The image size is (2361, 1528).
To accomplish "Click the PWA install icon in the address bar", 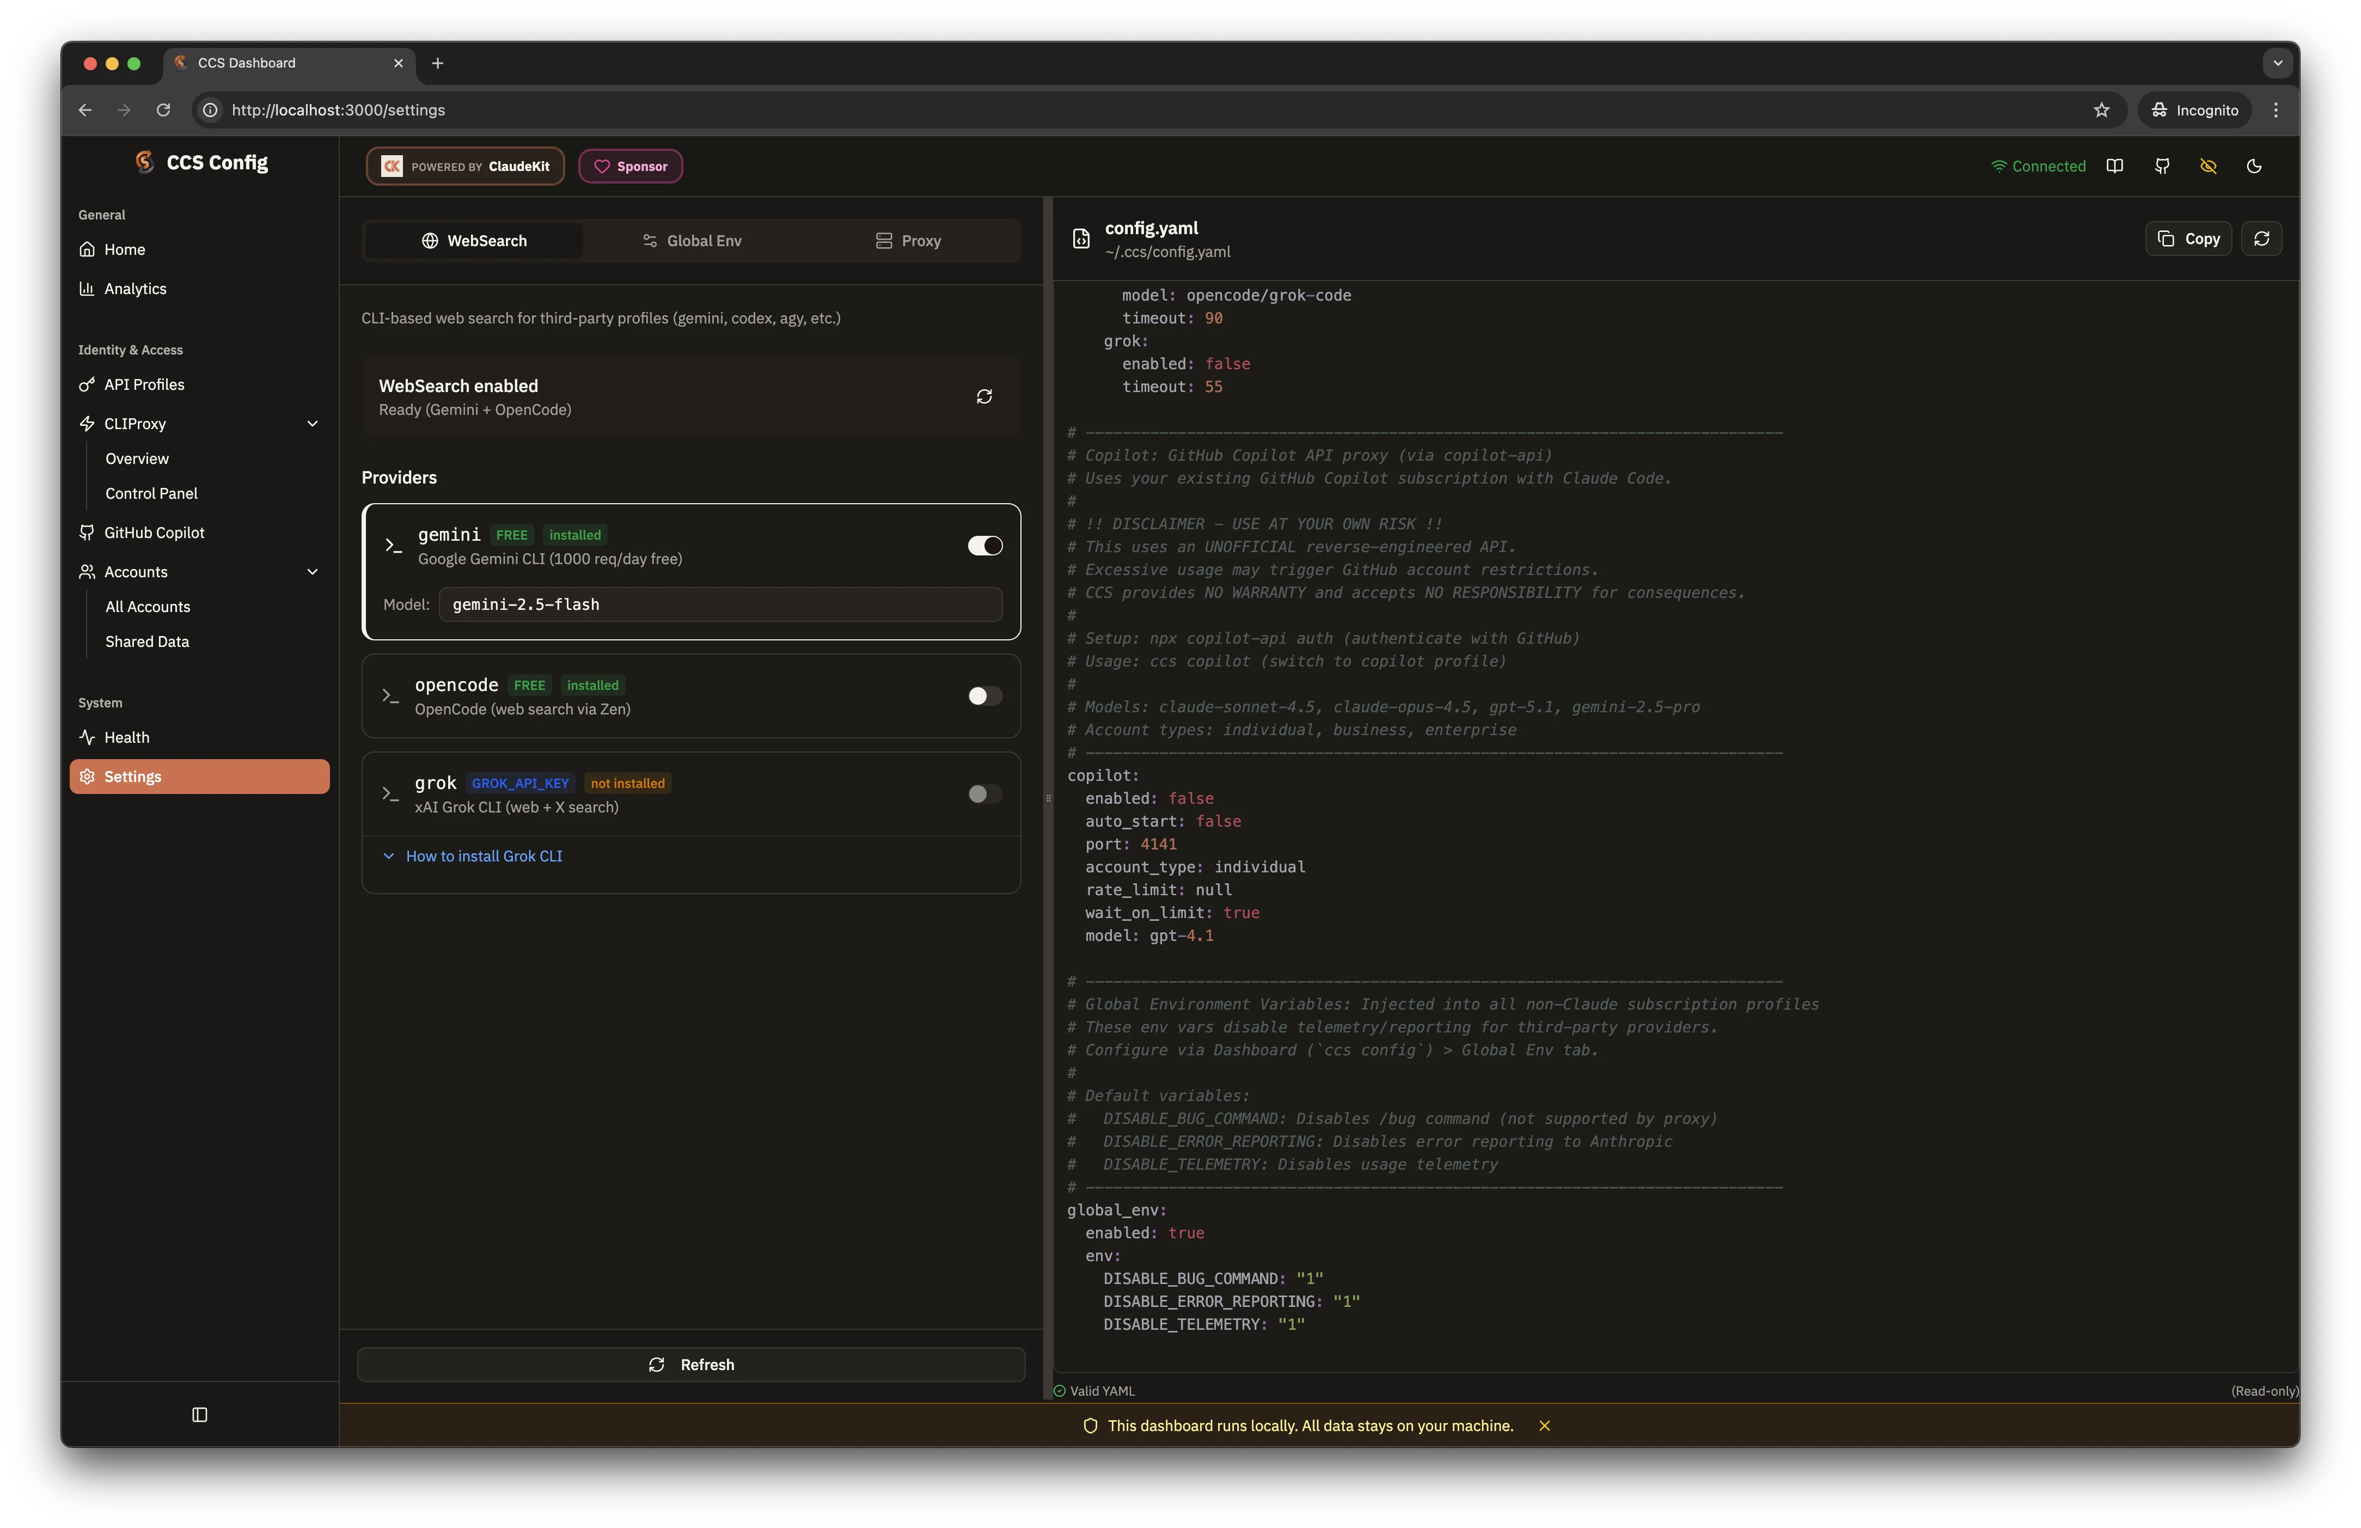I will pos(2101,110).
